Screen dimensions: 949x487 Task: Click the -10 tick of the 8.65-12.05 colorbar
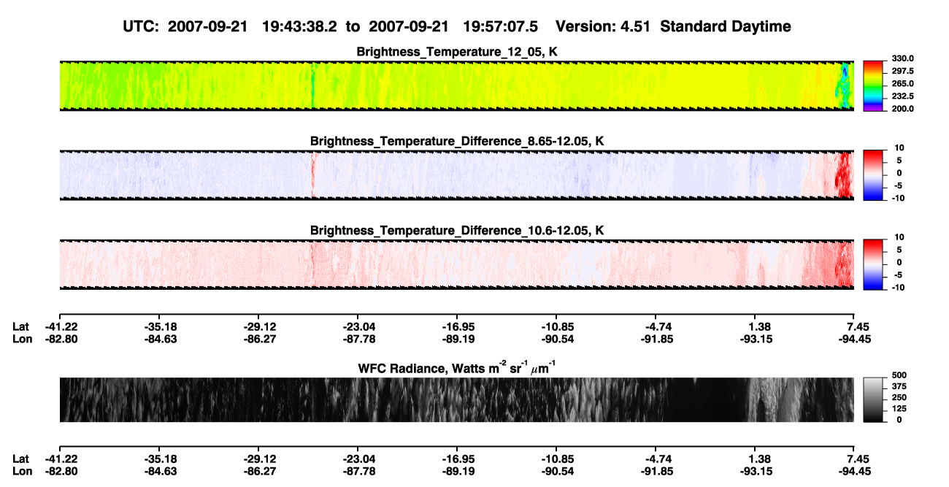(899, 198)
